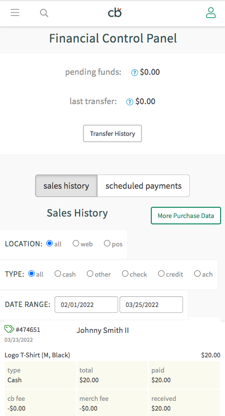
Task: Go to the cb logo home
Action: coord(115,13)
